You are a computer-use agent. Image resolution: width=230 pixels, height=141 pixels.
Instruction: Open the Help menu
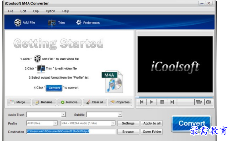[66, 11]
